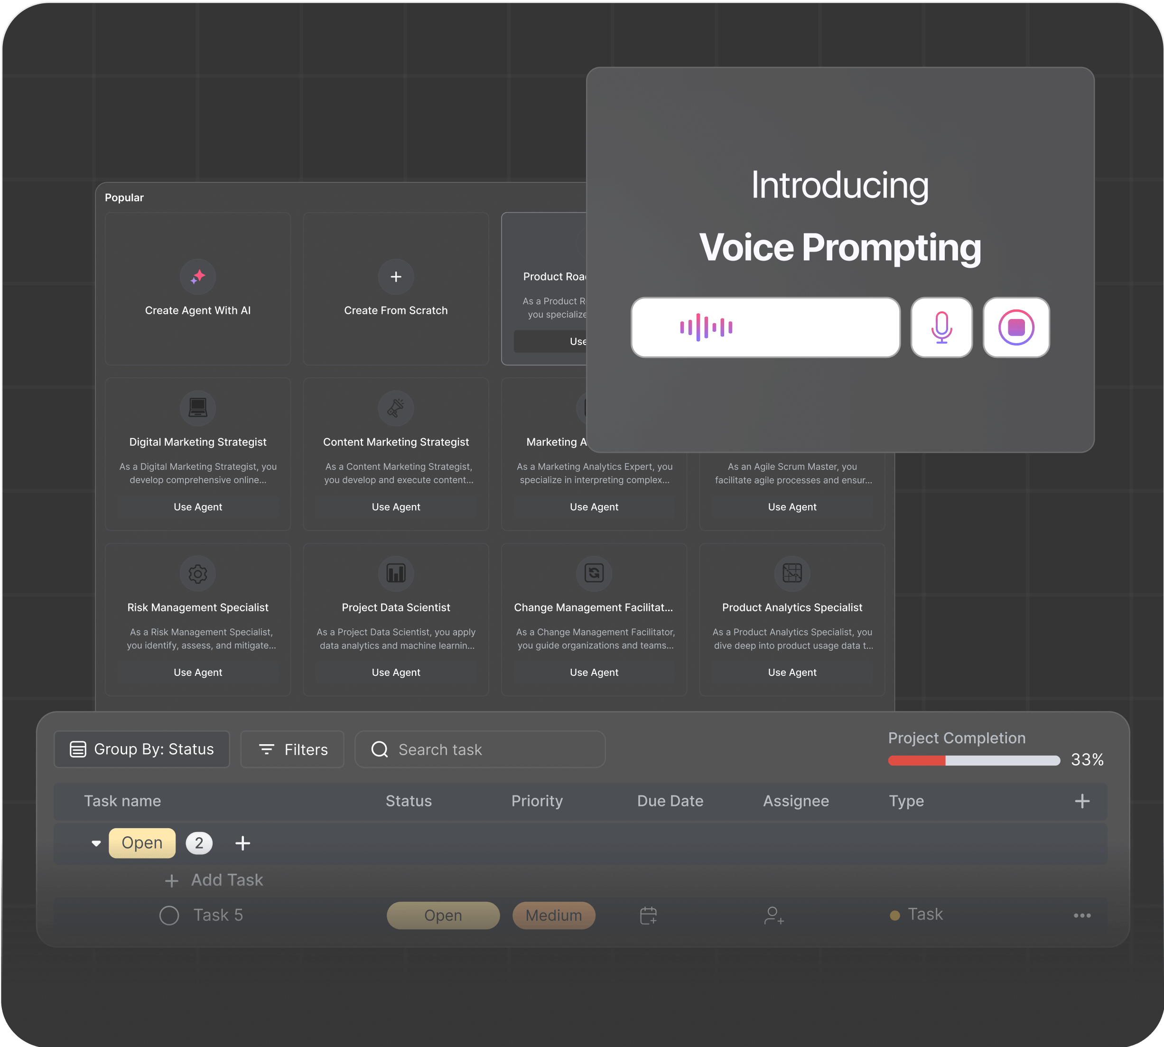The width and height of the screenshot is (1164, 1047).
Task: Open the Filters menu
Action: [x=292, y=749]
